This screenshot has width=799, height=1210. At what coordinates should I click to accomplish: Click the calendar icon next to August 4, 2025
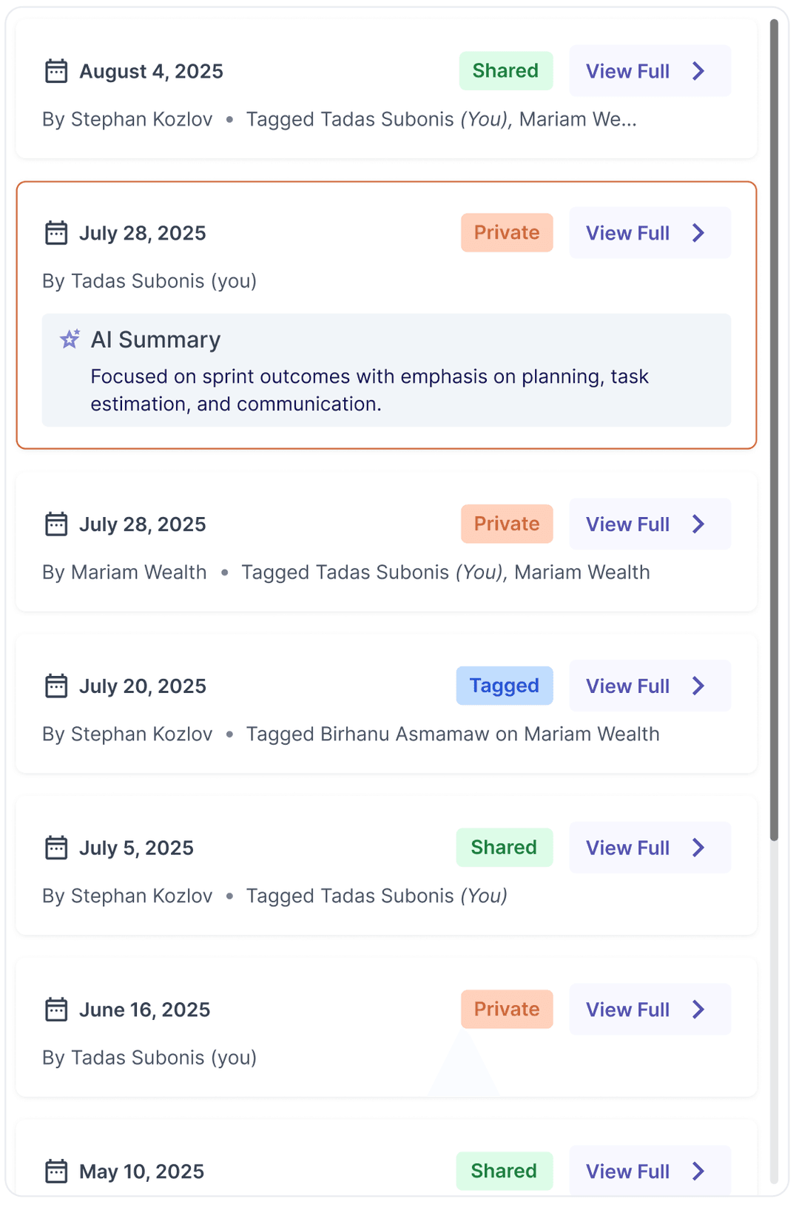[55, 71]
